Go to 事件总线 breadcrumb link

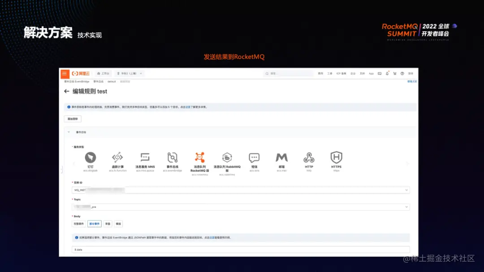pos(99,82)
